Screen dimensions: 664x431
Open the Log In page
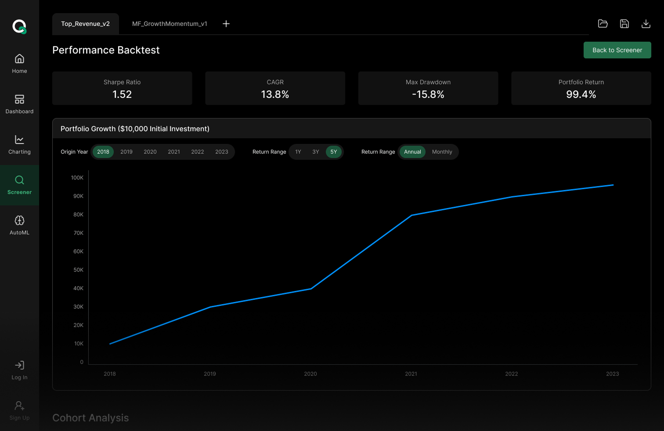(19, 370)
